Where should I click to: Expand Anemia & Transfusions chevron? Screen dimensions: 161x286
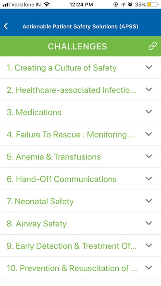(149, 156)
